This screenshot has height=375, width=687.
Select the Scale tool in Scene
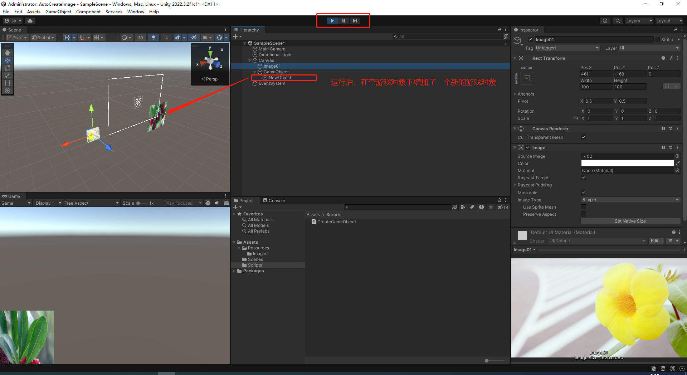point(8,76)
